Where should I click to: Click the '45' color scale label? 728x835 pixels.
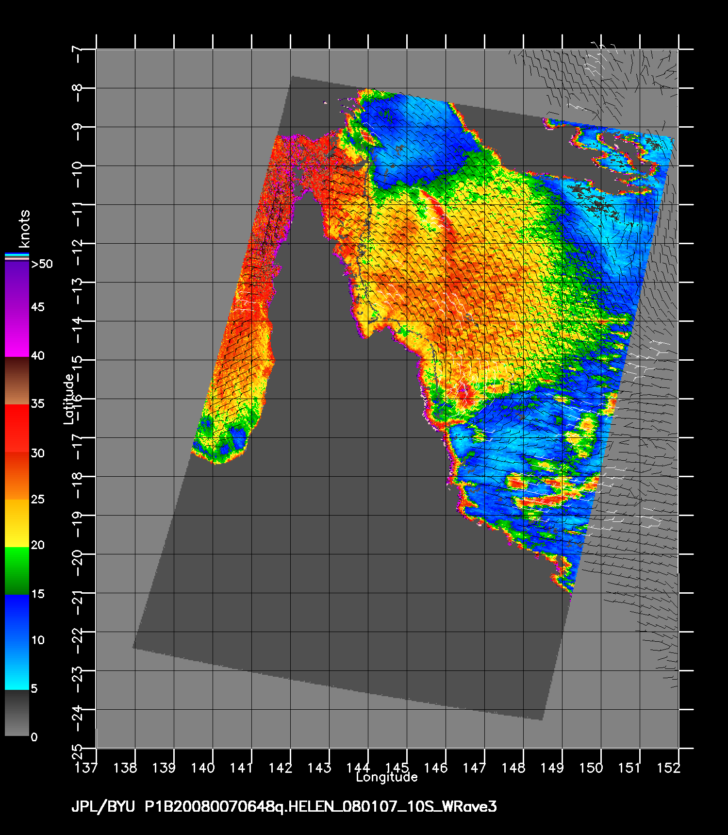coord(38,307)
